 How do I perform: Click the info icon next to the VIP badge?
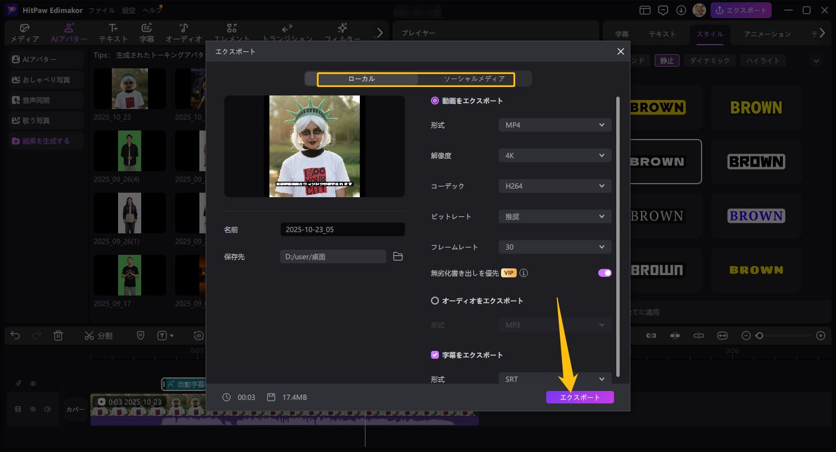coord(524,273)
